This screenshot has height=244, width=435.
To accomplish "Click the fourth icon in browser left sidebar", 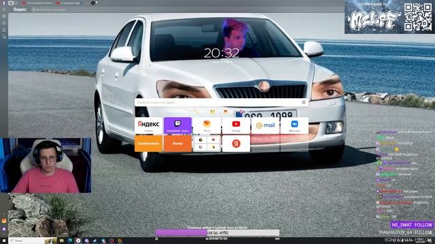I will [x=4, y=30].
